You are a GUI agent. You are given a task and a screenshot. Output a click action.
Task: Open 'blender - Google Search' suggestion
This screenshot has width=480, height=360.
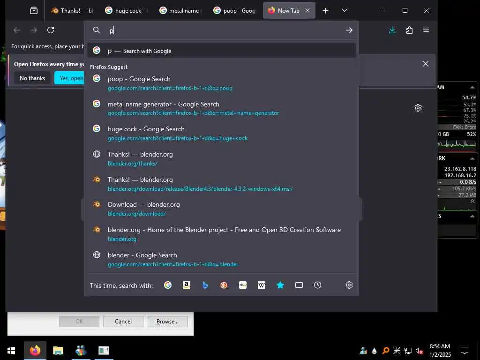pos(221,259)
